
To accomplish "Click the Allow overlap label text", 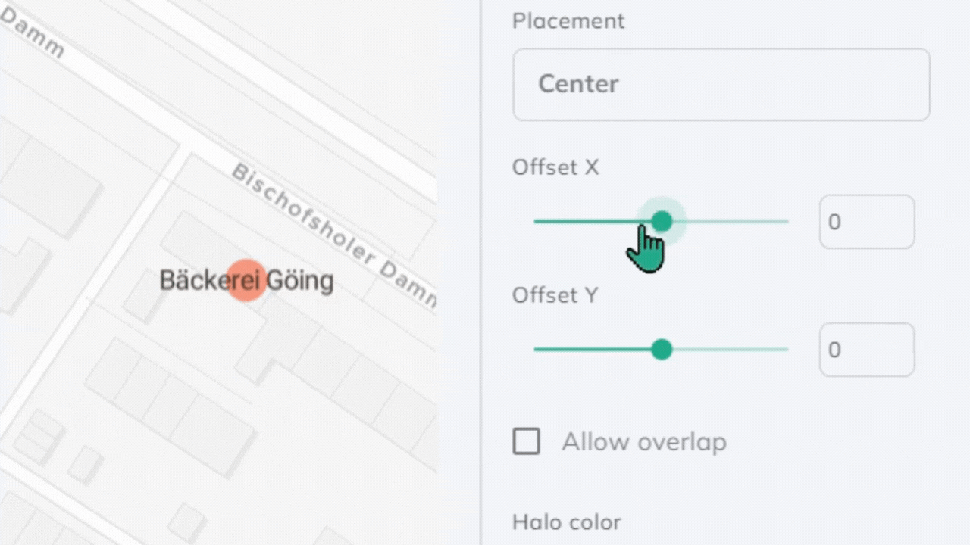I will pos(643,442).
